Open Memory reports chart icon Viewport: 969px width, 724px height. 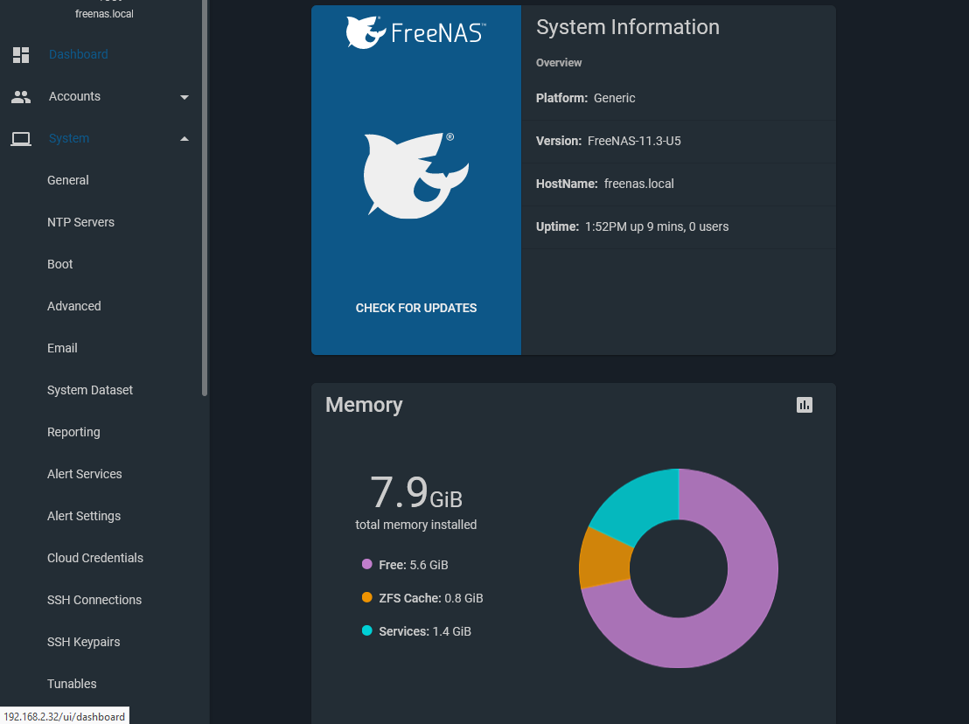tap(804, 405)
